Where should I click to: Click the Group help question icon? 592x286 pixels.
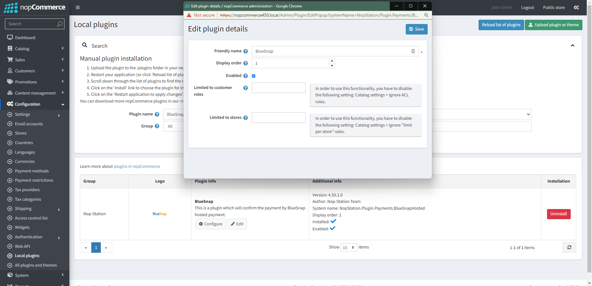[157, 126]
